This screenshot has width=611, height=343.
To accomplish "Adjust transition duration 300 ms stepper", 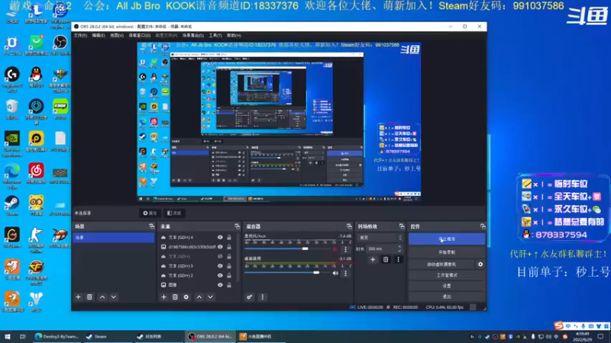I will [399, 248].
